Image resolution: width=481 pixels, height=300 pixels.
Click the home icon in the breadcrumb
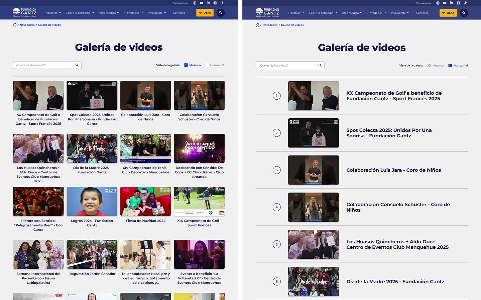tap(14, 24)
